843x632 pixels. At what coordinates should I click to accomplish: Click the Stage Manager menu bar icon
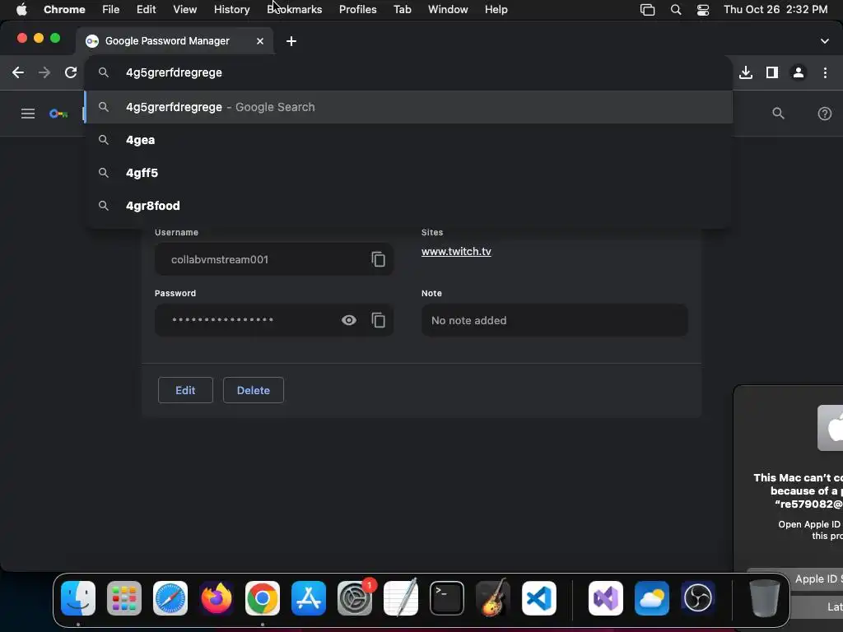(x=647, y=9)
